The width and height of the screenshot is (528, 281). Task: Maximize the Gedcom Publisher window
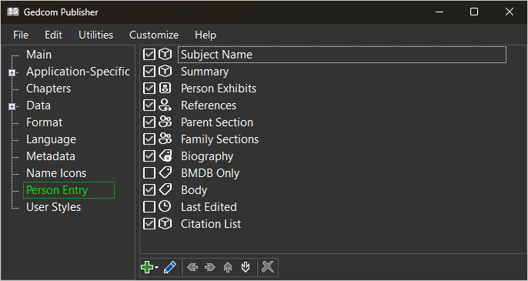point(474,12)
